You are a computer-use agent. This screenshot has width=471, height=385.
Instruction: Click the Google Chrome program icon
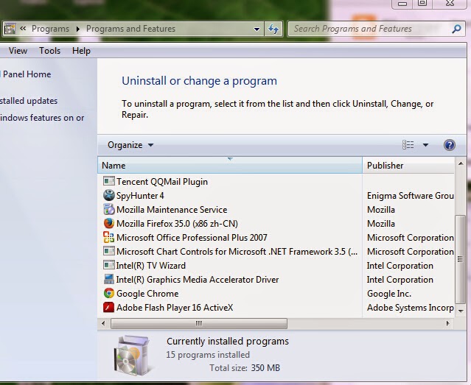(x=108, y=293)
